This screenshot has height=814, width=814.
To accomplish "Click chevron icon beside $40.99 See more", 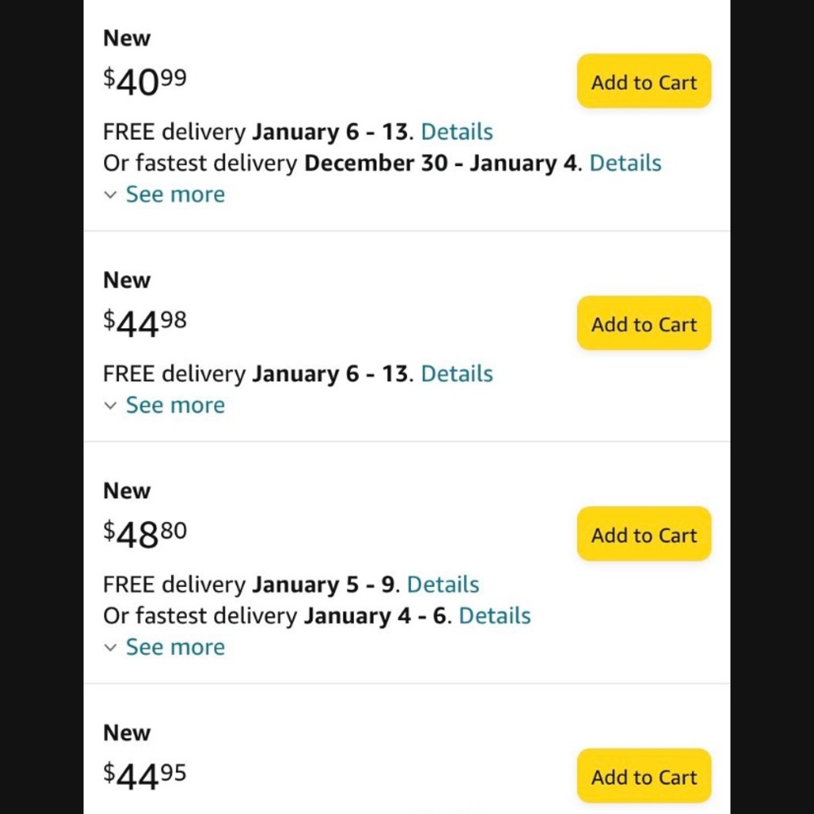I will coord(110,195).
